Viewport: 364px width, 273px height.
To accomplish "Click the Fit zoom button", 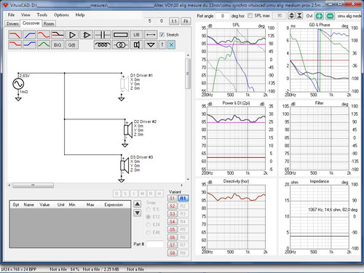I will pyautogui.click(x=186, y=21).
